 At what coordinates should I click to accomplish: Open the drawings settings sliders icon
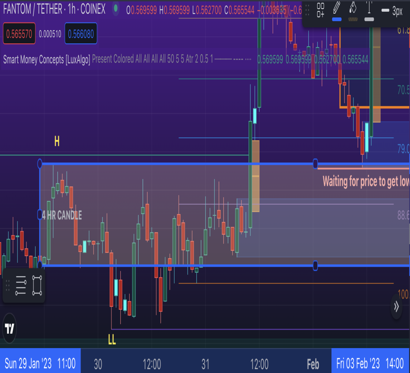coord(20,286)
